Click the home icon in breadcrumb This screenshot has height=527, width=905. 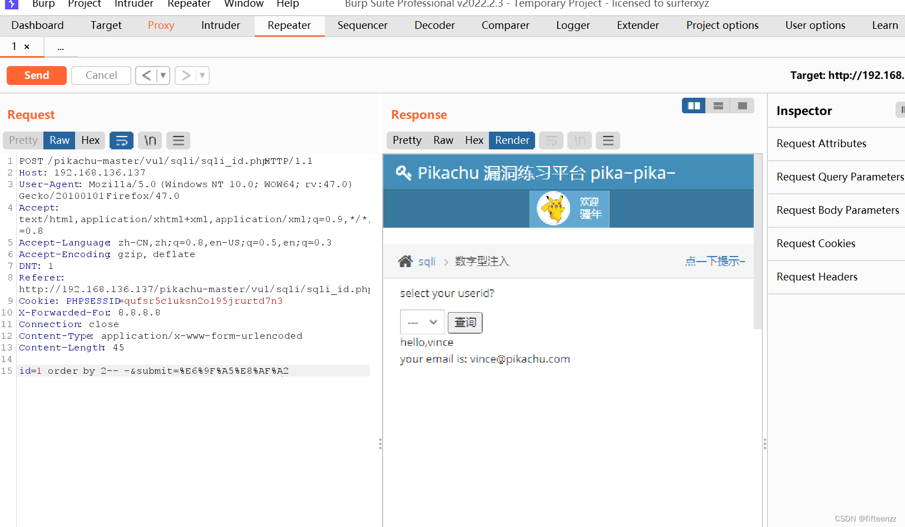coord(405,261)
